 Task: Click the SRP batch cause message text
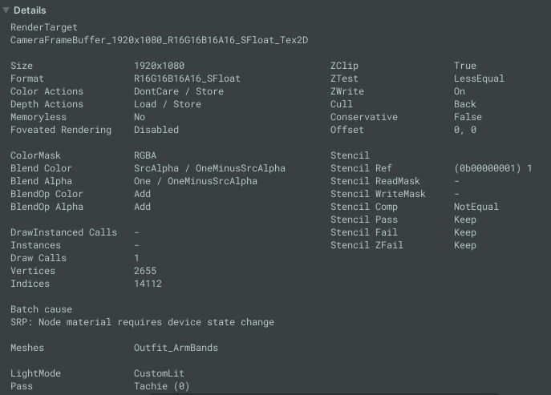pyautogui.click(x=142, y=322)
